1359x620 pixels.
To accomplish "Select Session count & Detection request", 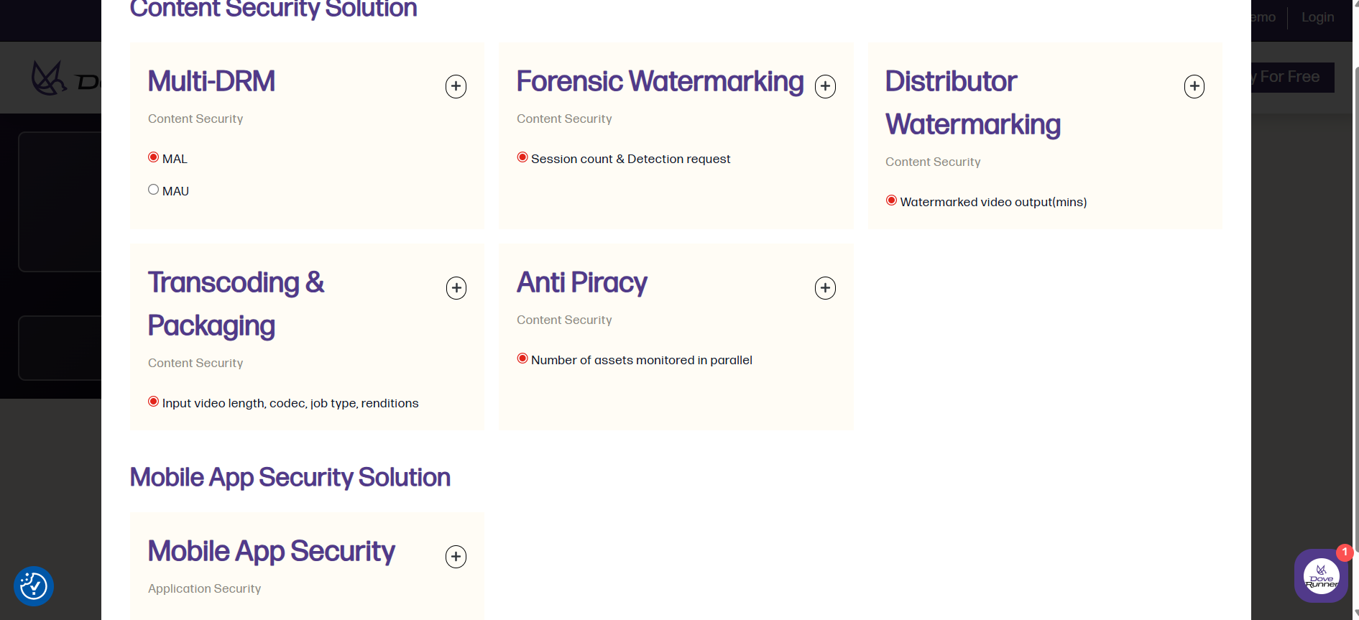I will click(522, 157).
